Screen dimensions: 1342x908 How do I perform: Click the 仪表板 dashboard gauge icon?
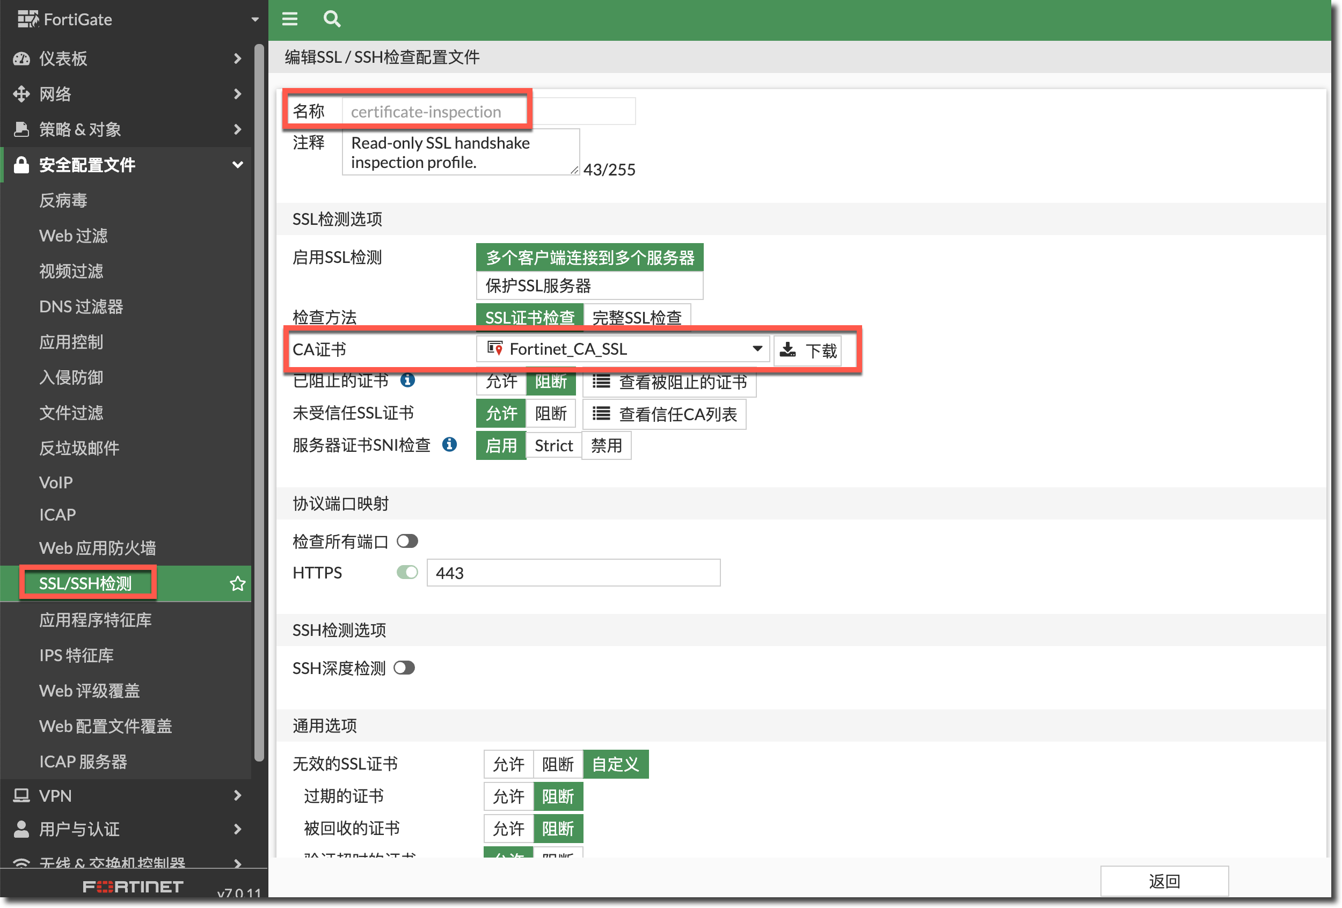click(21, 58)
